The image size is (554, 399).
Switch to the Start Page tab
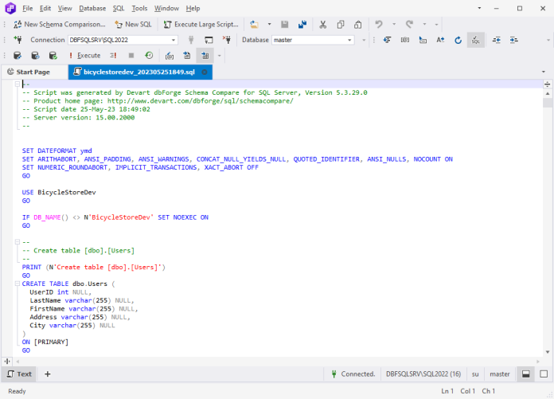[x=34, y=72]
